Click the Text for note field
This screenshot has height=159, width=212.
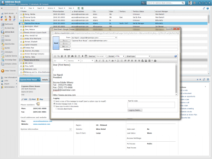151,105
